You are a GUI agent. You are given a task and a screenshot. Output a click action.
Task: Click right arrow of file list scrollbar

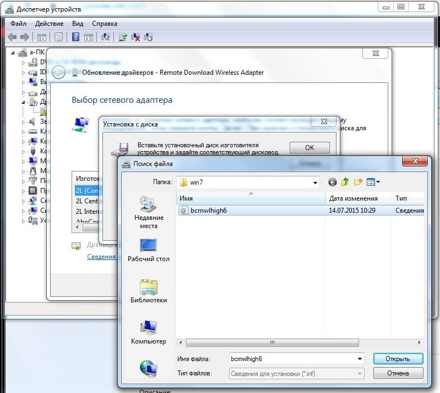pyautogui.click(x=419, y=342)
